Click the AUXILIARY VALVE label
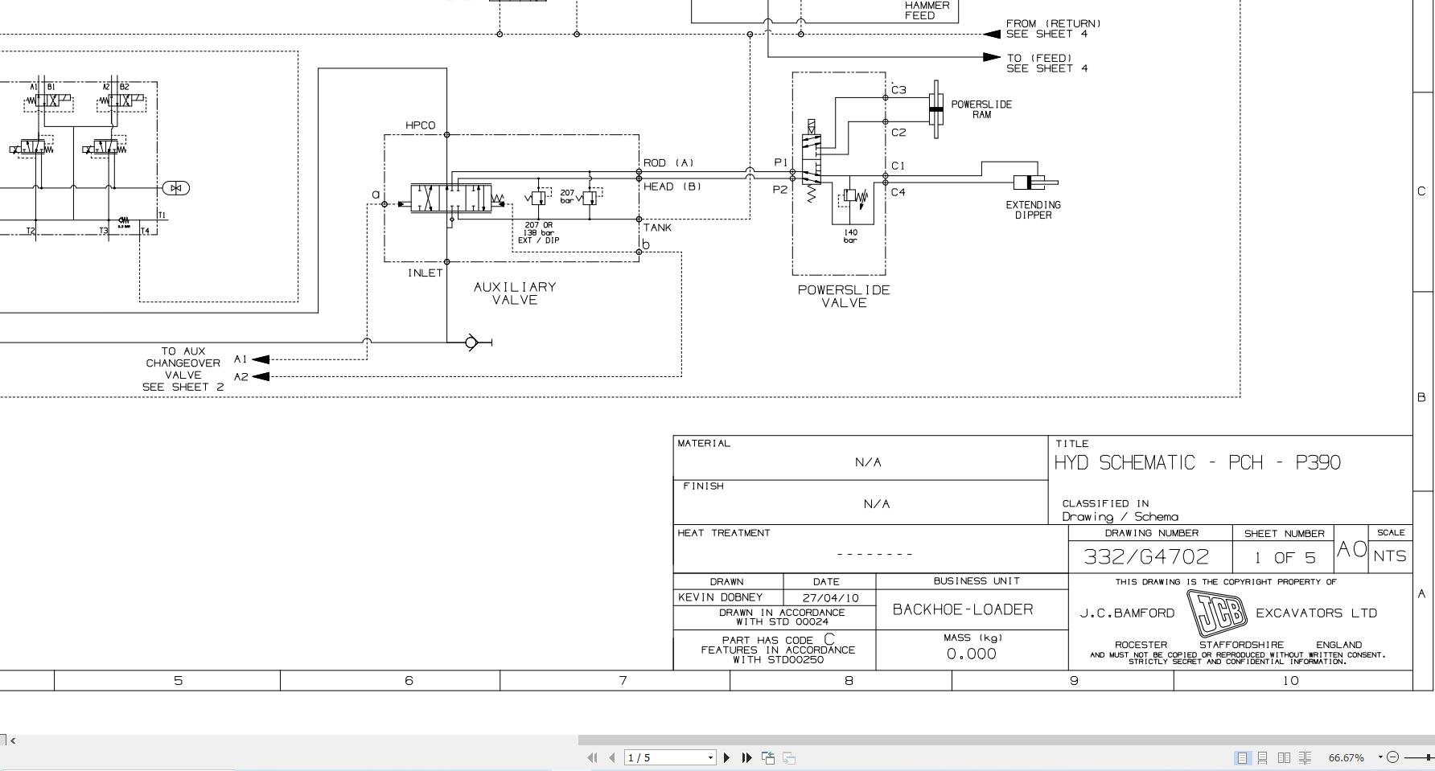This screenshot has width=1435, height=771. 515,293
